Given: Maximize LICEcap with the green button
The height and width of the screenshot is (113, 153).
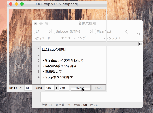Looking at the screenshot, I should click(22, 4).
